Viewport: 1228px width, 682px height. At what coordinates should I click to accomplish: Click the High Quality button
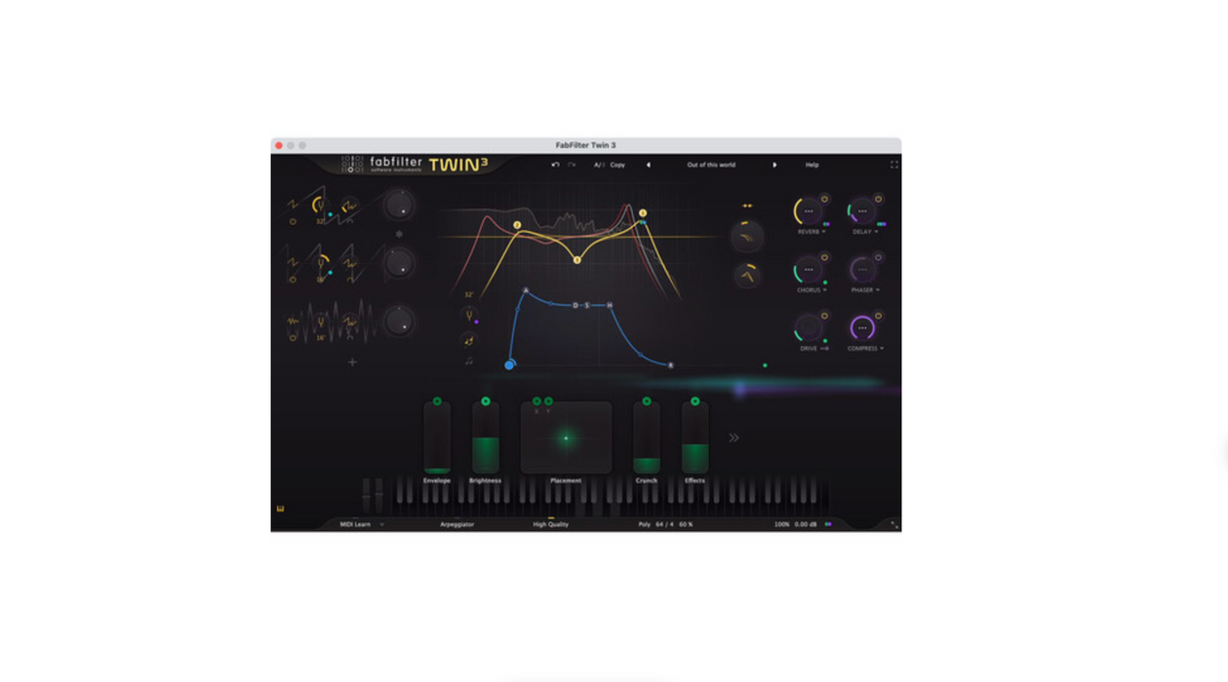pyautogui.click(x=550, y=524)
